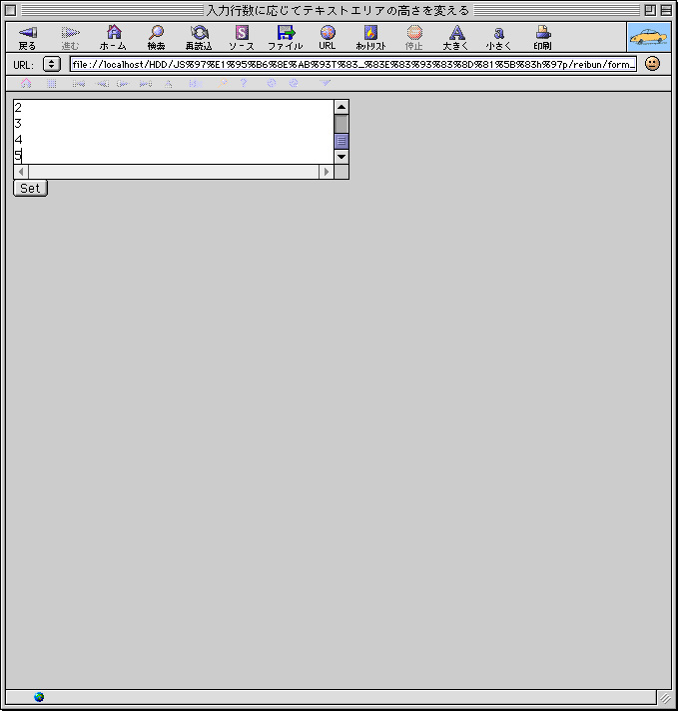Click the textarea vertical scroll thumb
This screenshot has height=711, width=678.
coord(341,141)
